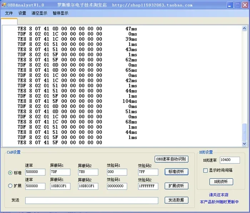Click the 扩展侦听 button
The width and height of the screenshot is (250, 213).
[x=176, y=186]
